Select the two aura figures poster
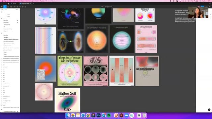The width and height of the screenshot is (212, 119). coord(71,42)
